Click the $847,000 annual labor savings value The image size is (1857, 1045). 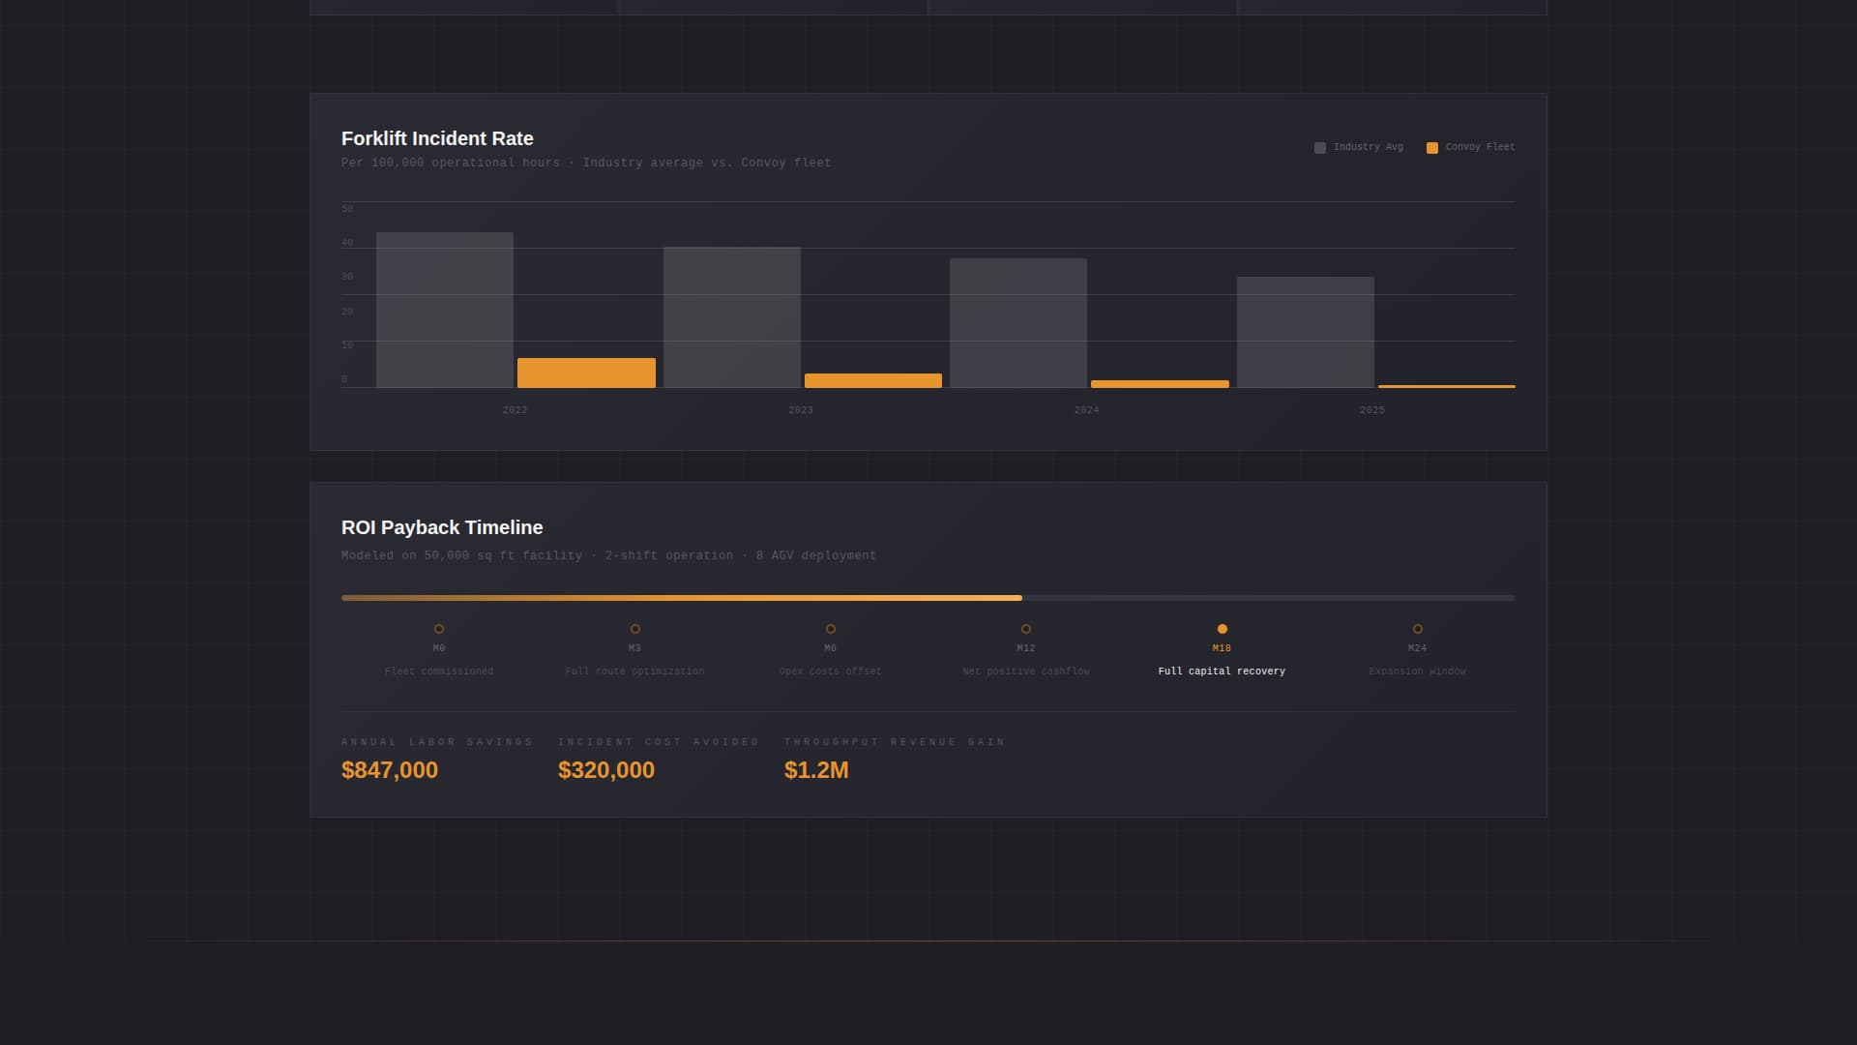click(x=390, y=770)
